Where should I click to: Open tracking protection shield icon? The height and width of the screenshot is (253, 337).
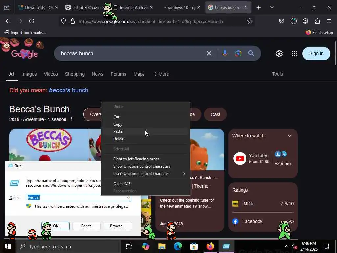point(64,21)
